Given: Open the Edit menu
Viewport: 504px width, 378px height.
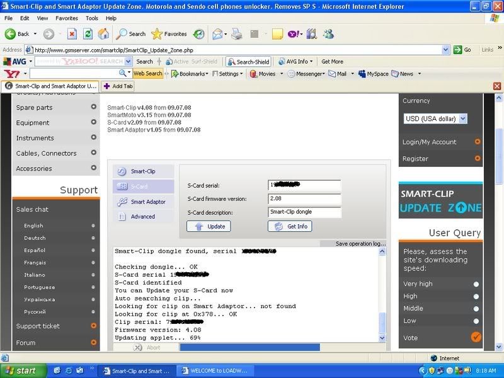Looking at the screenshot, I should point(25,18).
